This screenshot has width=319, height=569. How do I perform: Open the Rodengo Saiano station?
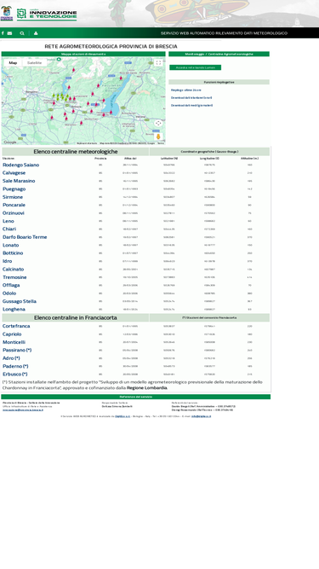point(20,165)
